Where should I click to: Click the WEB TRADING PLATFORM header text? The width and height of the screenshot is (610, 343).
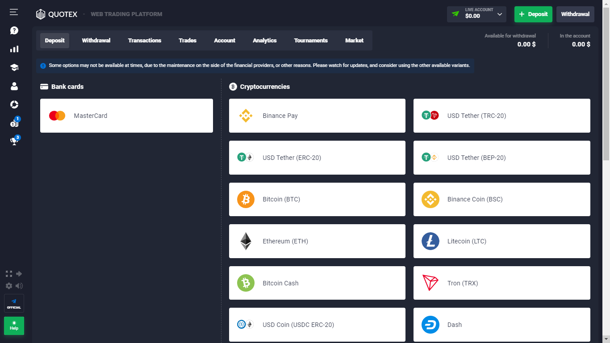click(x=126, y=14)
